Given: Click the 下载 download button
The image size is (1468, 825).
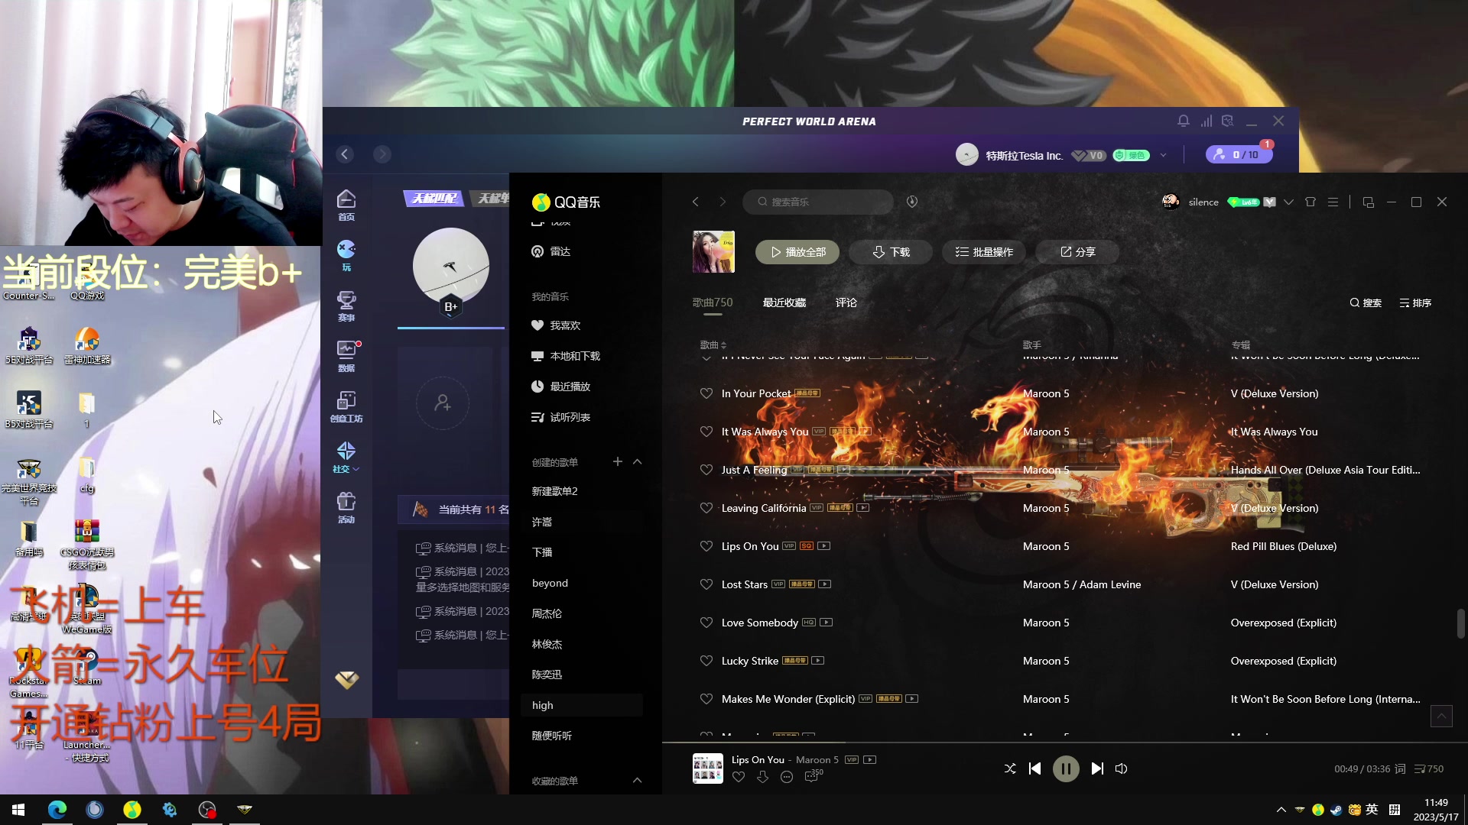Looking at the screenshot, I should 891,252.
